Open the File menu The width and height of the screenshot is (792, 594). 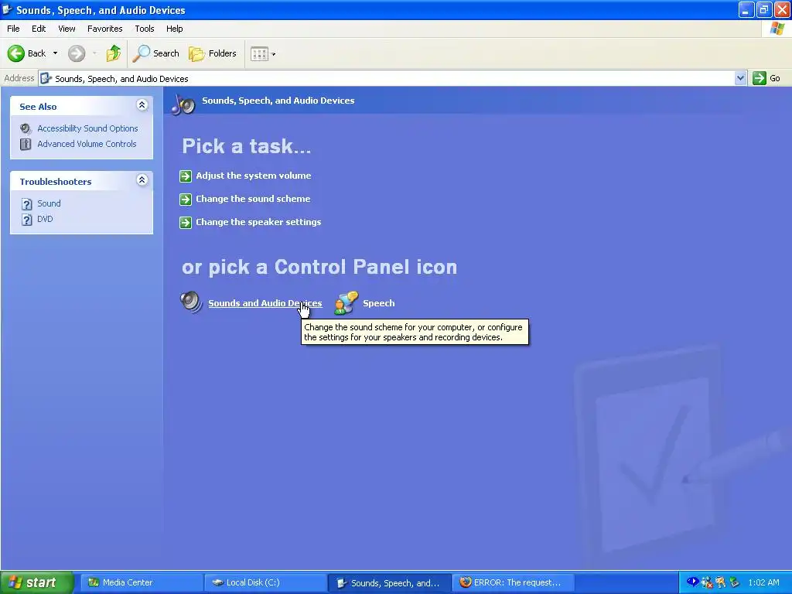(13, 29)
